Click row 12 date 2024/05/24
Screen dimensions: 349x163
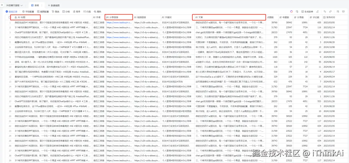coord(329,76)
